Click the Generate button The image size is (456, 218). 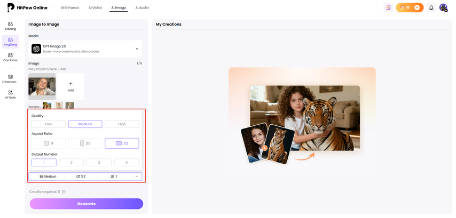(87, 204)
